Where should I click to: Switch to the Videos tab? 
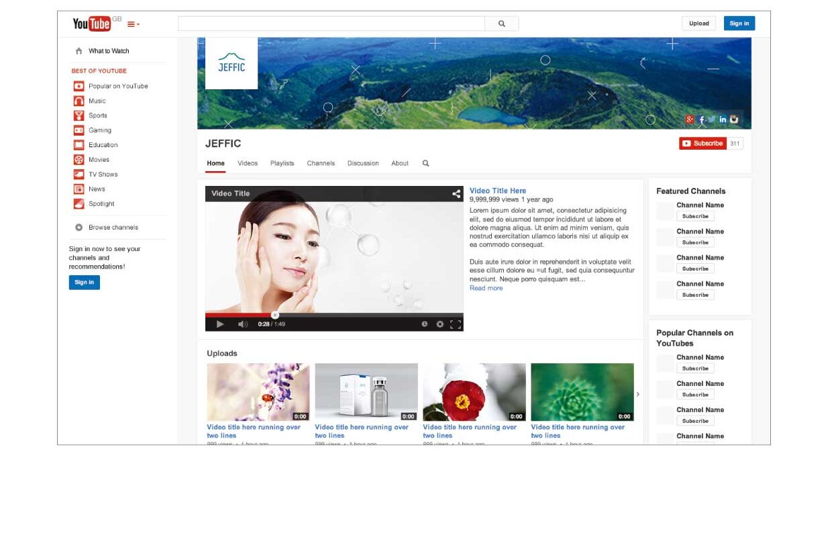[x=248, y=164]
